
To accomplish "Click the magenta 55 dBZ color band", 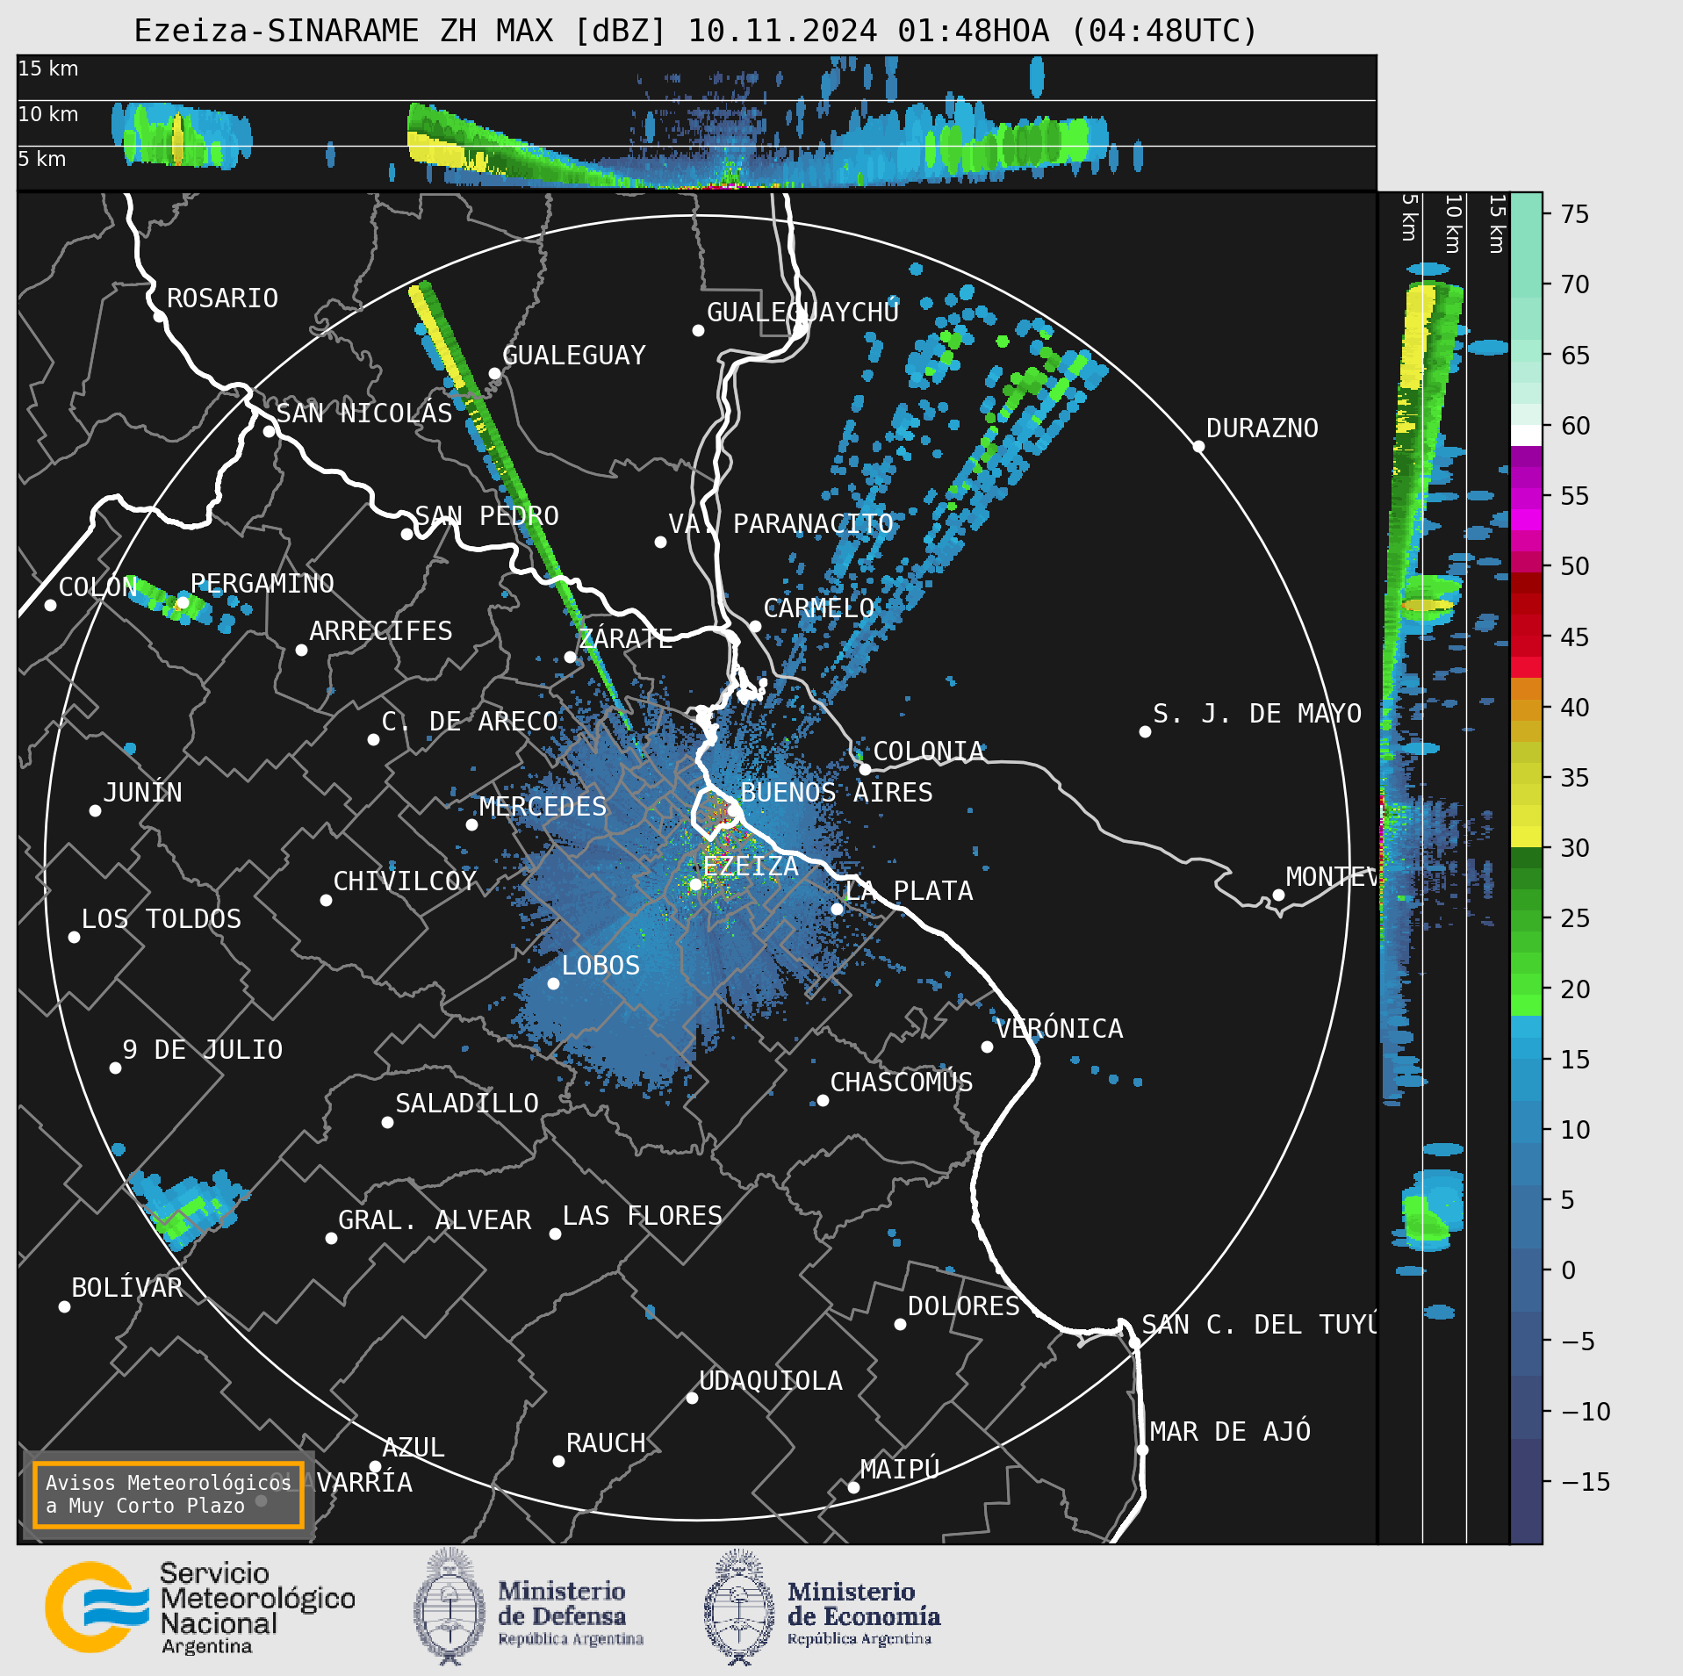I will tap(1527, 499).
